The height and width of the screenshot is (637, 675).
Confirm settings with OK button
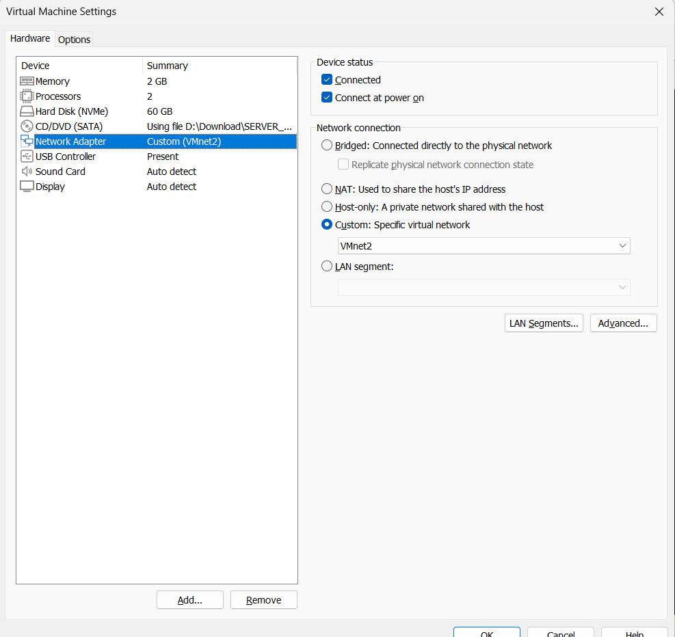point(487,633)
